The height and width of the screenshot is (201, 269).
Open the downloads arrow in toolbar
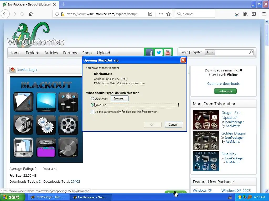(237, 14)
